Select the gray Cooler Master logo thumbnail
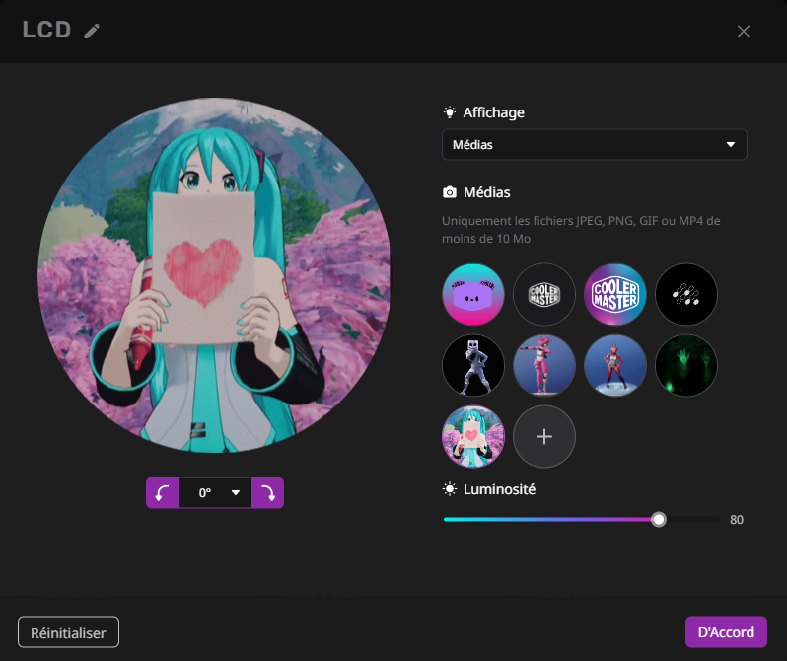The height and width of the screenshot is (661, 787). pos(544,294)
